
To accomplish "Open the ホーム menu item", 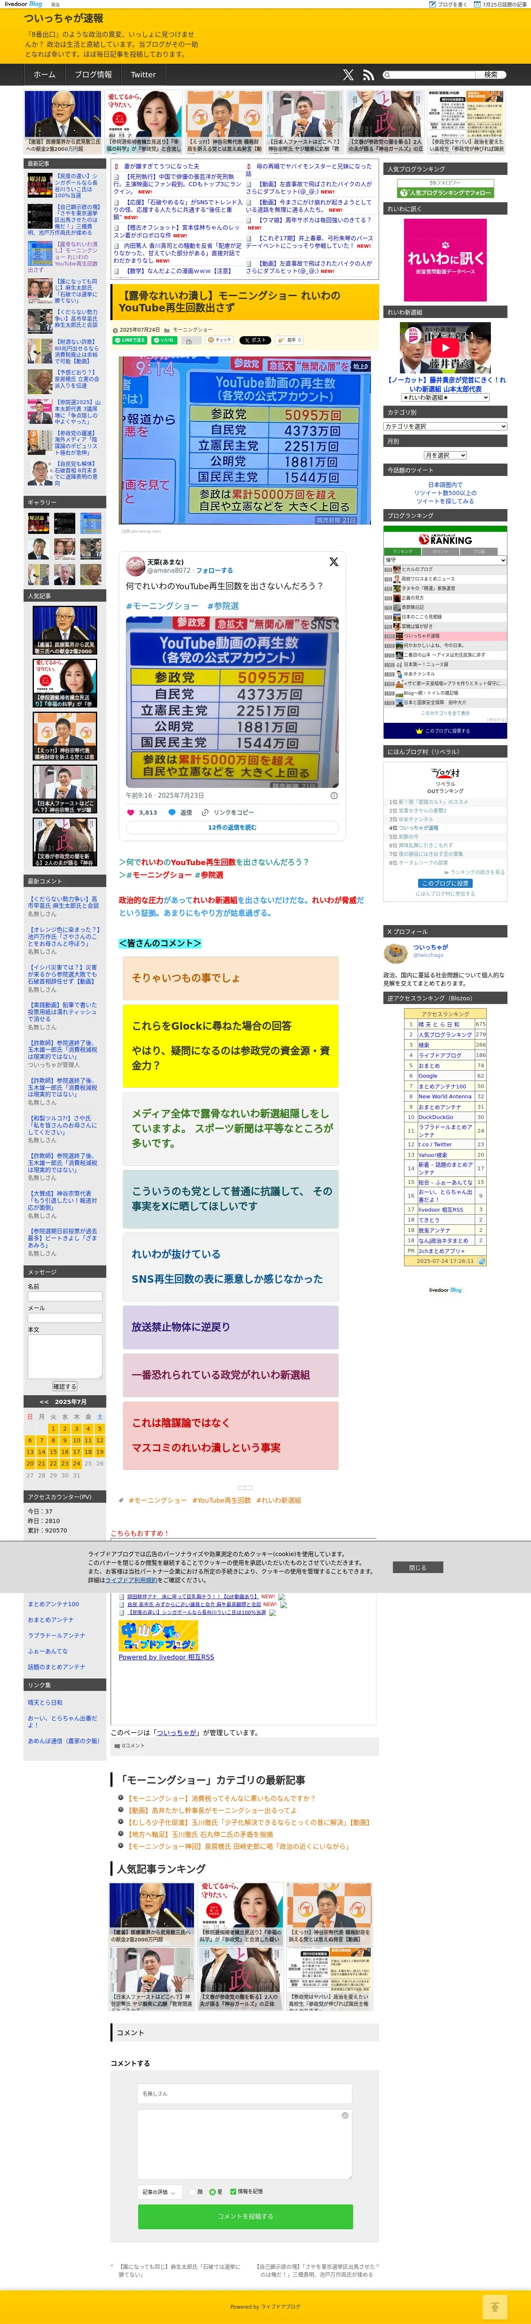I will 44,75.
